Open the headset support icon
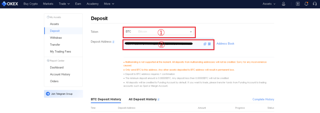This screenshot has width=320, height=113. [315, 4]
